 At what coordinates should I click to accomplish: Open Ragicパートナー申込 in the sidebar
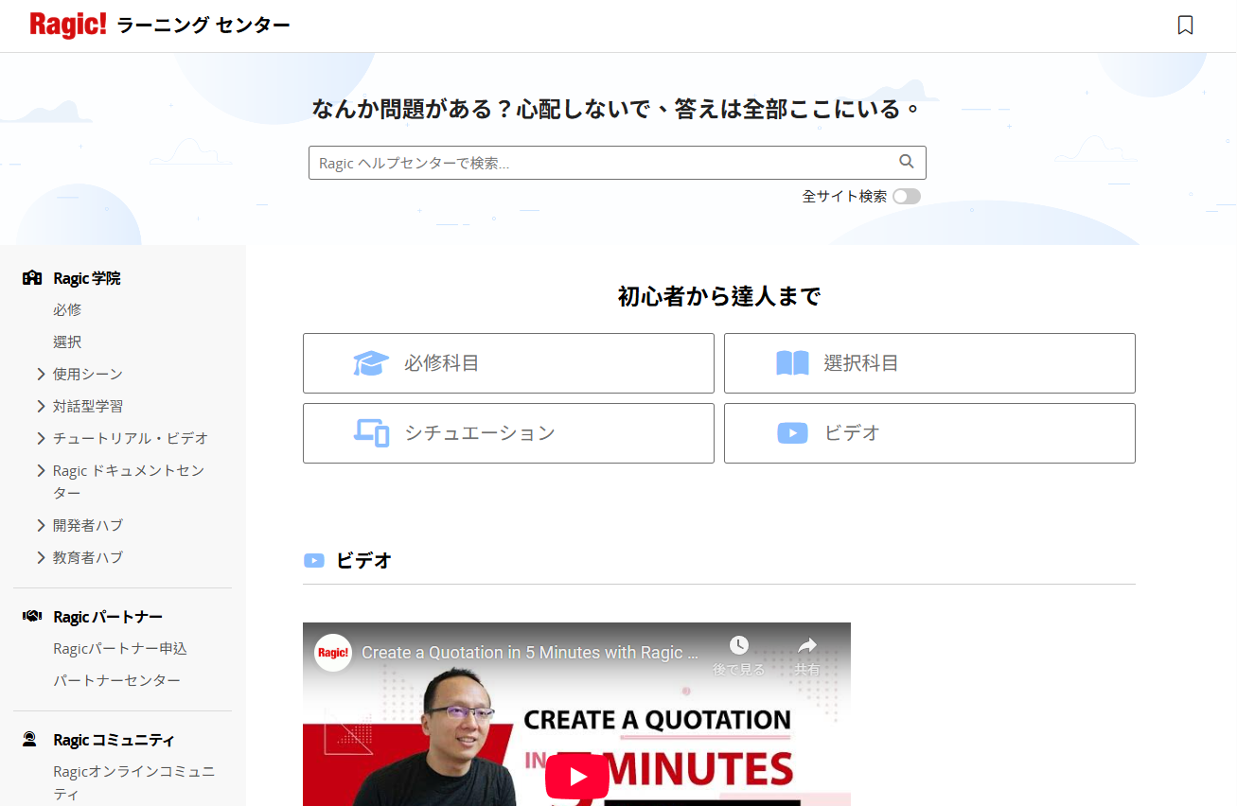(x=120, y=648)
